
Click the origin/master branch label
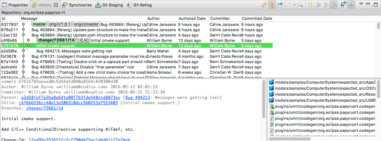click(x=86, y=24)
